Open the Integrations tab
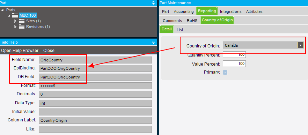 click(230, 12)
